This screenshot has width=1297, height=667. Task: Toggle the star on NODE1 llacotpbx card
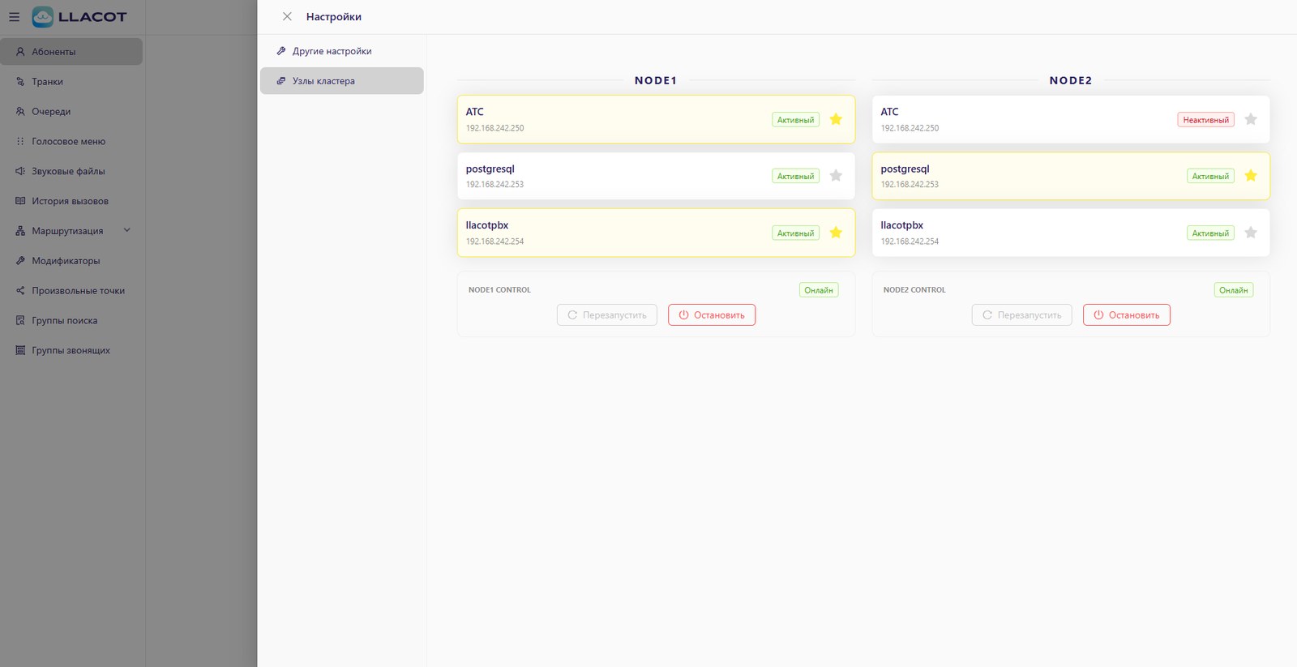836,233
